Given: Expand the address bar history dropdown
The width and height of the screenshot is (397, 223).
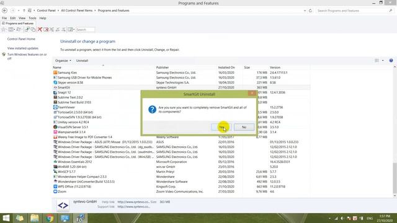Looking at the screenshot, I should 305,11.
